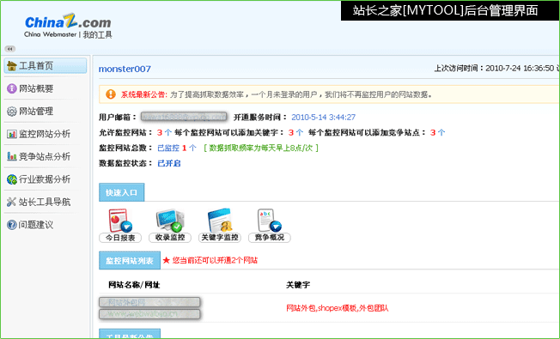The width and height of the screenshot is (560, 339).
Task: Click the 竞争站点分析 bar chart icon
Action: click(12, 156)
